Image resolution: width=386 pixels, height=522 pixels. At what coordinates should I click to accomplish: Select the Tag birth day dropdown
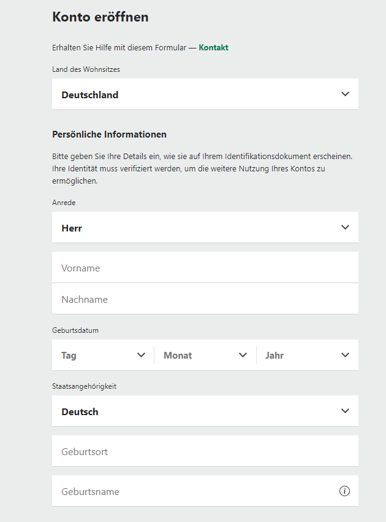point(103,355)
